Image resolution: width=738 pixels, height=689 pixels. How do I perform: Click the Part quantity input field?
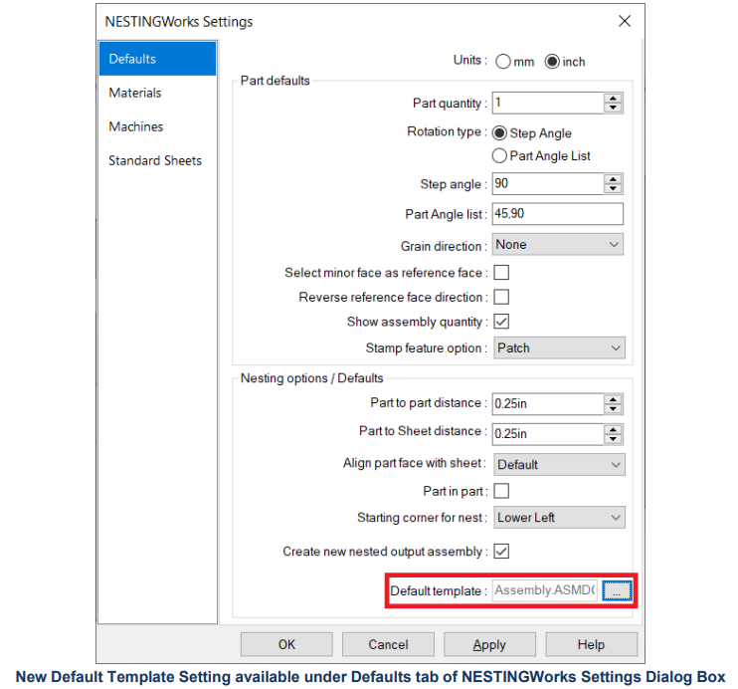pyautogui.click(x=548, y=103)
